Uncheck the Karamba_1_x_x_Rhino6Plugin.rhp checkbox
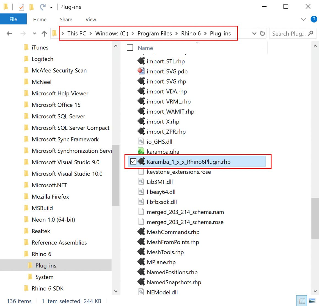The height and width of the screenshot is (306, 319). pos(133,161)
